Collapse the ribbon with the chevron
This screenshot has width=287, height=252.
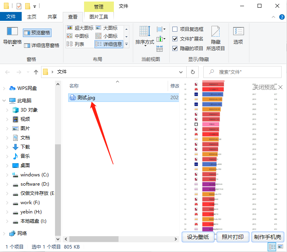coord(273,17)
